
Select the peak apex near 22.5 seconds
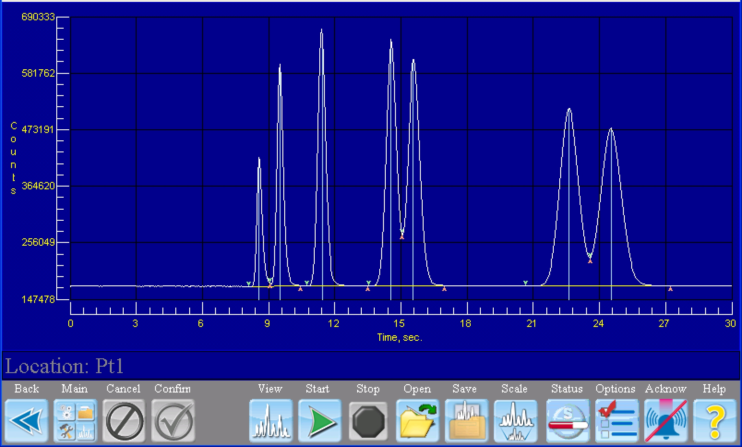tap(569, 109)
